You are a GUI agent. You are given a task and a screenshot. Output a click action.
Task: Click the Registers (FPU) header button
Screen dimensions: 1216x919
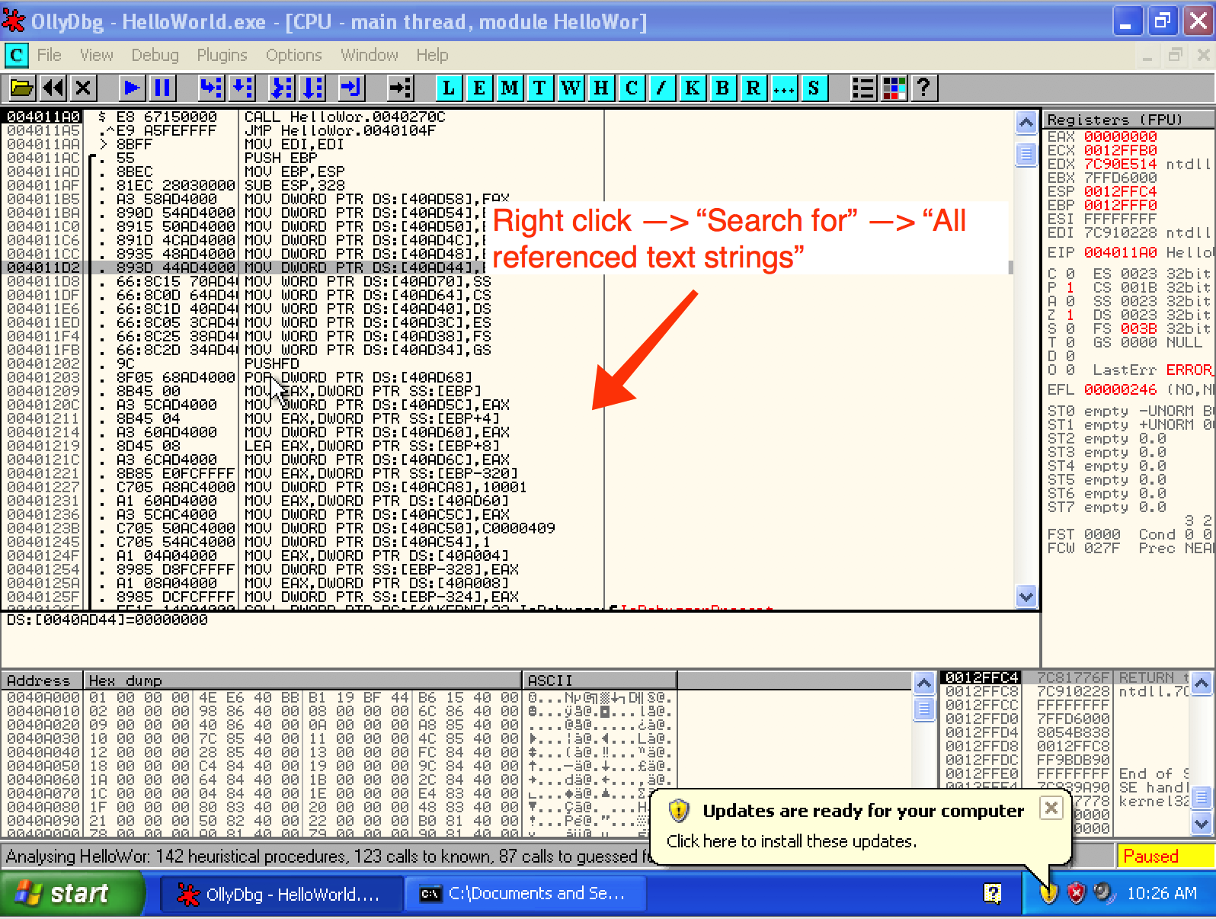(x=1129, y=119)
